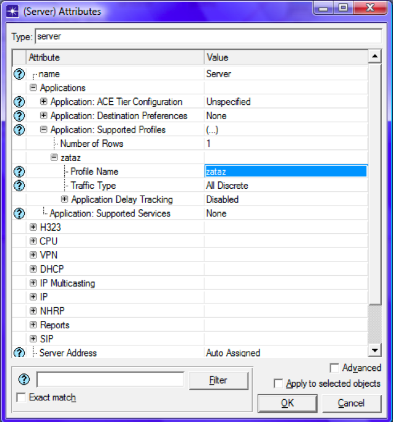
Task: Maximize the Attributes window
Action: pyautogui.click(x=343, y=9)
